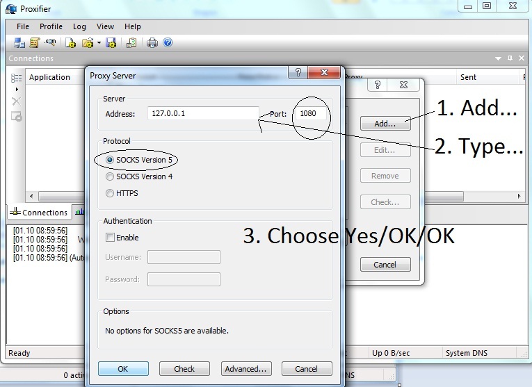Click the Print toolbar icon

(x=152, y=42)
